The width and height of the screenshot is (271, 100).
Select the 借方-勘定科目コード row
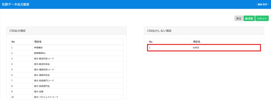click(66, 58)
